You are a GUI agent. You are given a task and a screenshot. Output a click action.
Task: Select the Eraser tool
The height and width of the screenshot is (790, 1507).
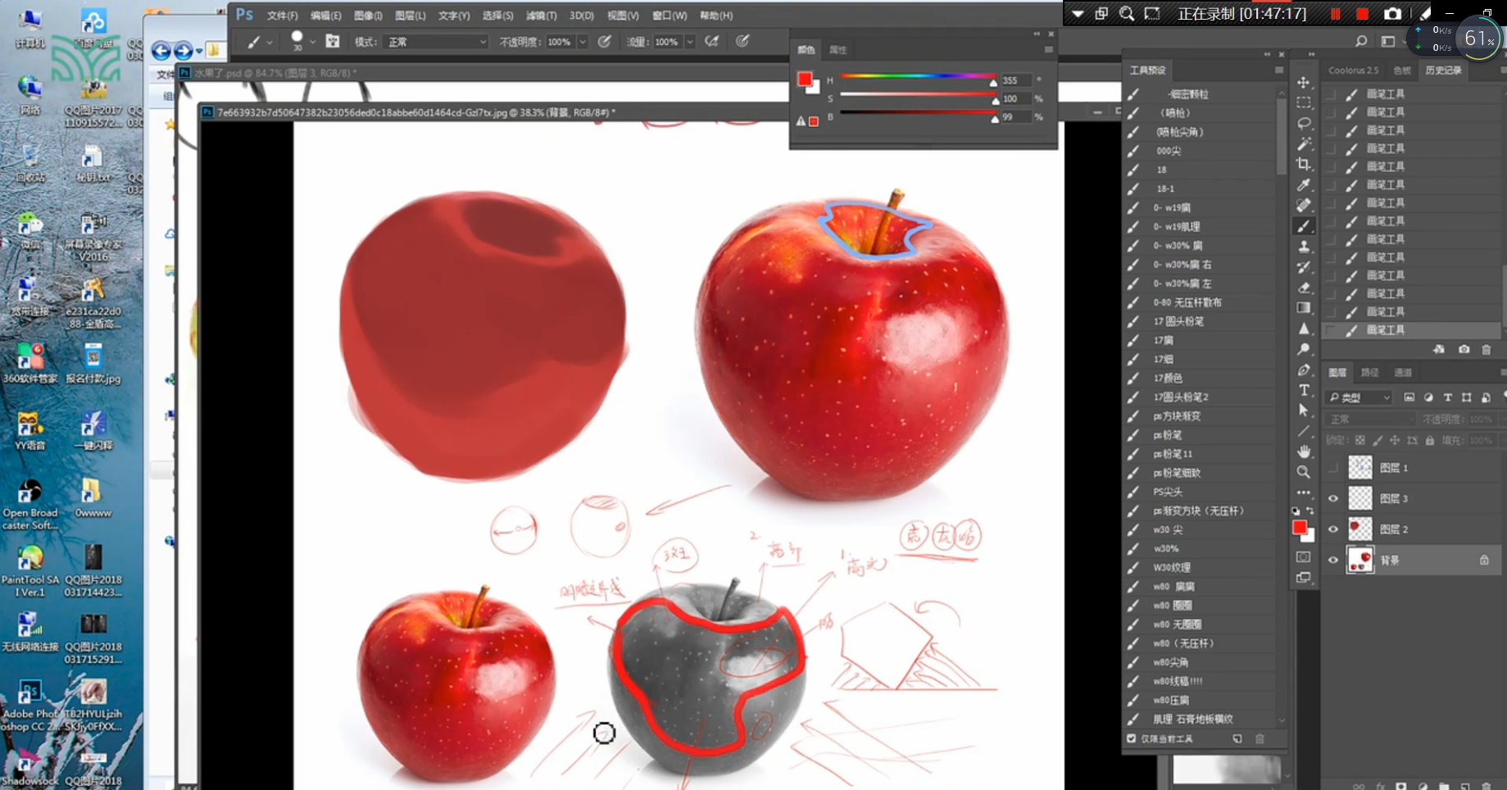point(1304,288)
